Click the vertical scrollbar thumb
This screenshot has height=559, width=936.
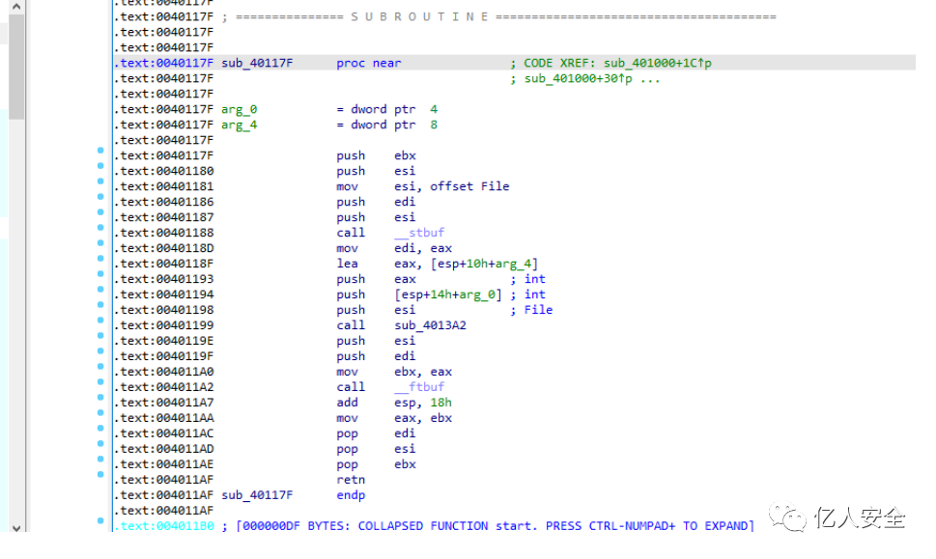coord(16,67)
